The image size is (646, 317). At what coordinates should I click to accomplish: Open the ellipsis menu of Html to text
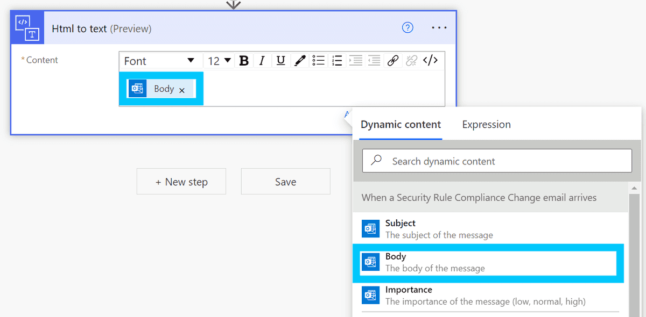[439, 28]
